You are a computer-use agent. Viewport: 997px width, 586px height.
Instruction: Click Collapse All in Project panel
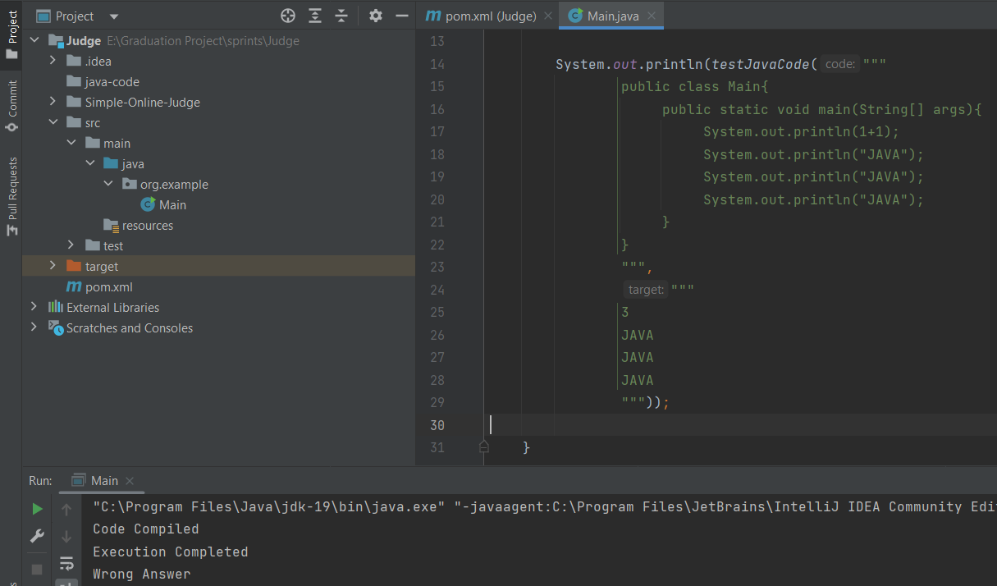click(342, 16)
